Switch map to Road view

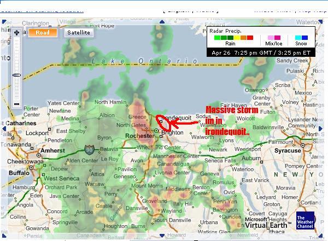pyautogui.click(x=43, y=33)
